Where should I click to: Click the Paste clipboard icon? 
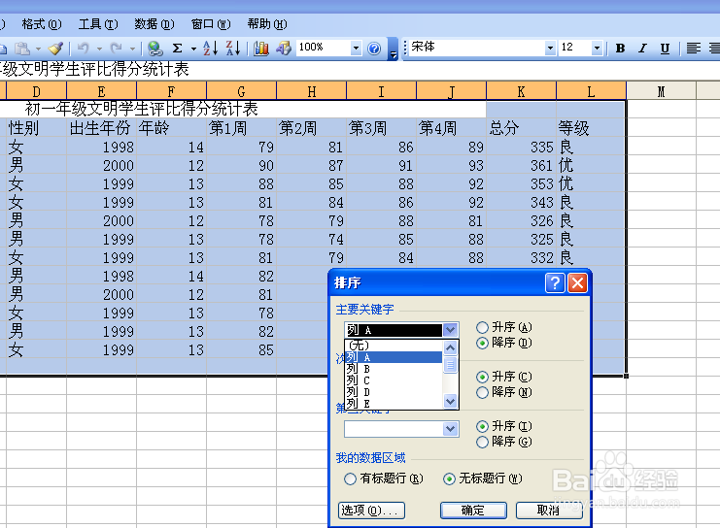(22, 49)
